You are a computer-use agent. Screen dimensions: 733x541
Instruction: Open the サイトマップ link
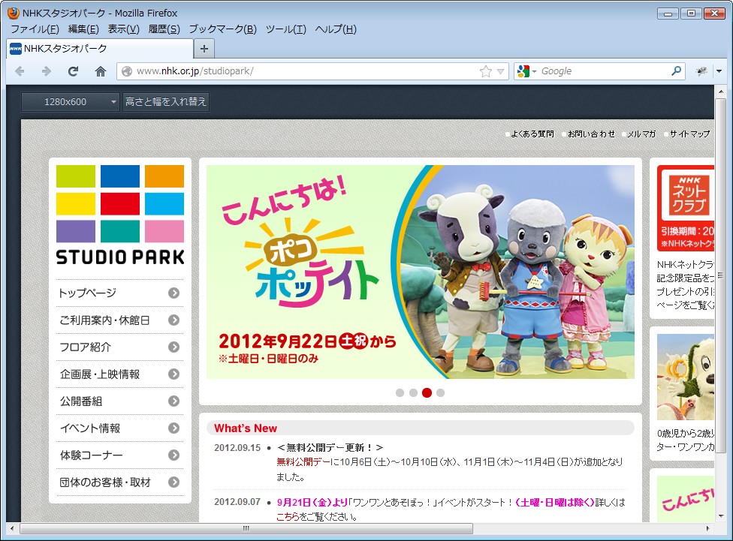click(690, 134)
